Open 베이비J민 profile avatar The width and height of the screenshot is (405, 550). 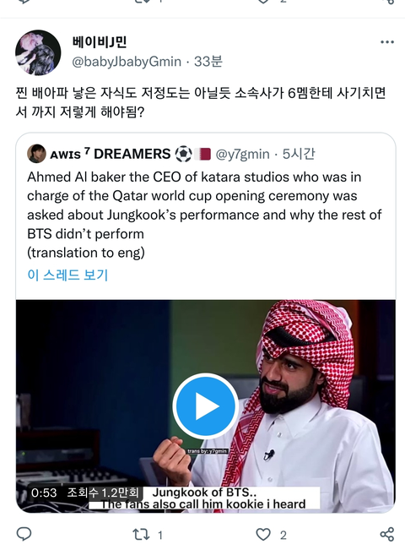(x=38, y=52)
